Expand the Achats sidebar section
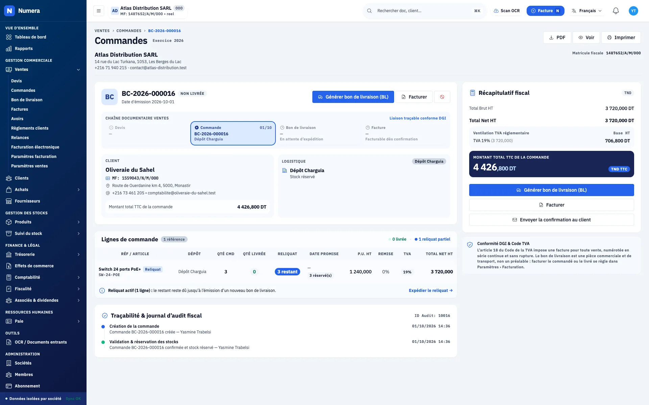Image resolution: width=649 pixels, height=405 pixels. (43, 190)
